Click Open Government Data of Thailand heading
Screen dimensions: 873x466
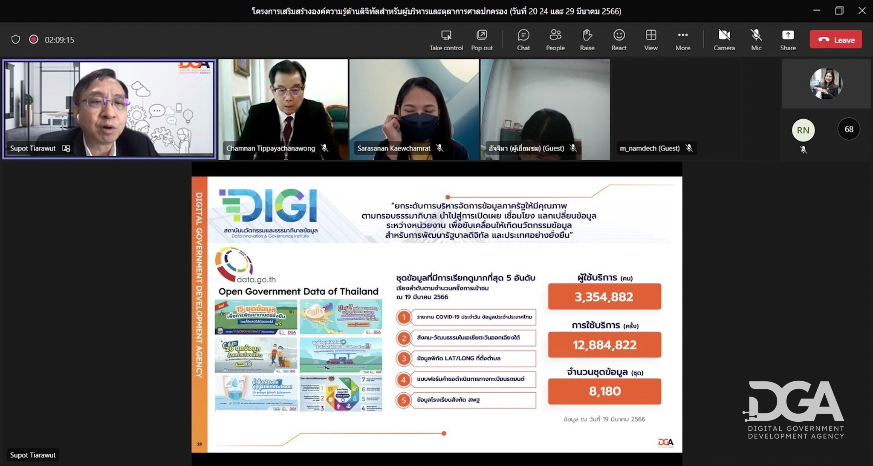pyautogui.click(x=298, y=291)
